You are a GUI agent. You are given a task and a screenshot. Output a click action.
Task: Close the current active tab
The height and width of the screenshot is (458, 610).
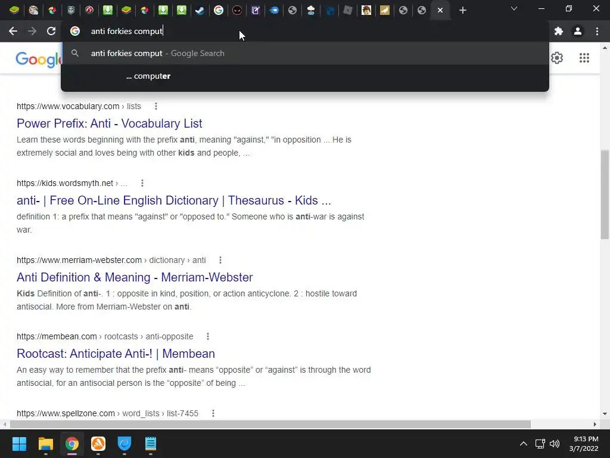pos(440,10)
